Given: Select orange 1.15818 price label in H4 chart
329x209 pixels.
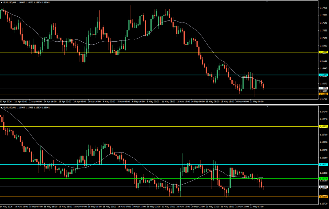Looking at the screenshot, I should pos(323,94).
